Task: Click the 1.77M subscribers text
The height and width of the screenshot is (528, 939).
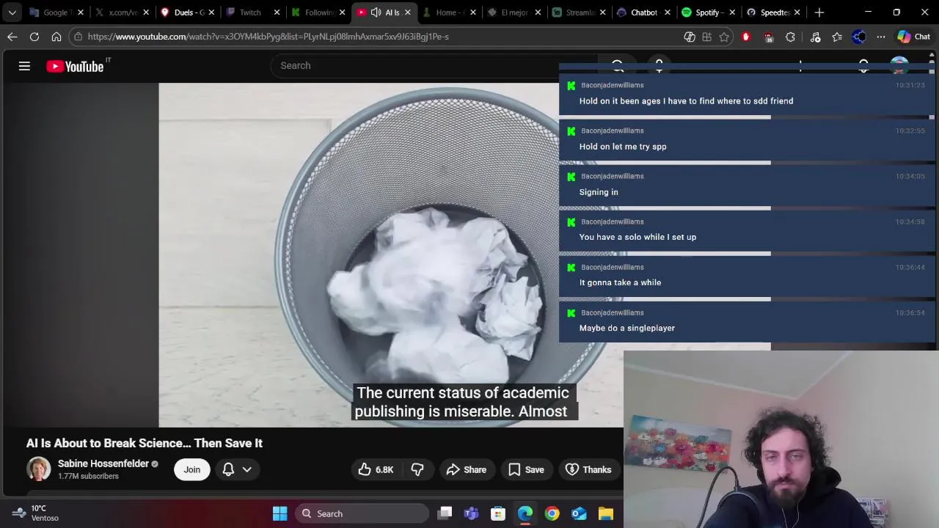Action: [x=88, y=477]
